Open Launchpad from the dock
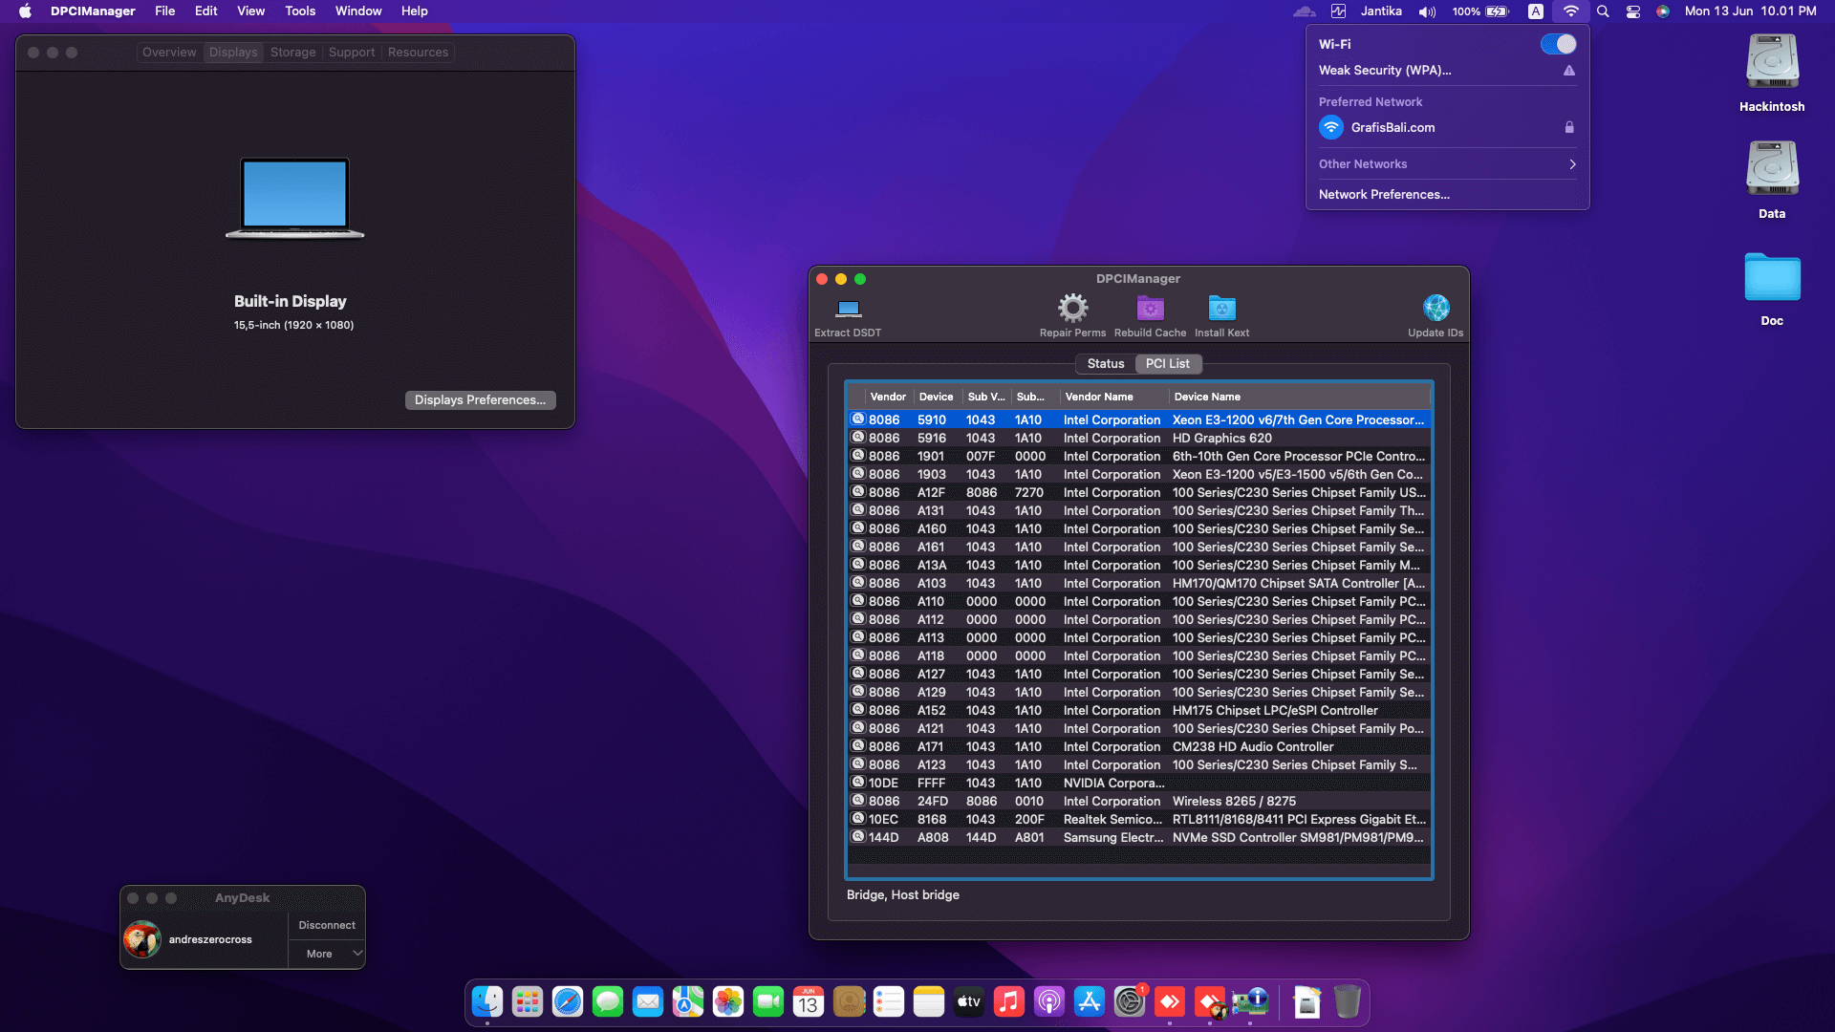 (528, 1001)
